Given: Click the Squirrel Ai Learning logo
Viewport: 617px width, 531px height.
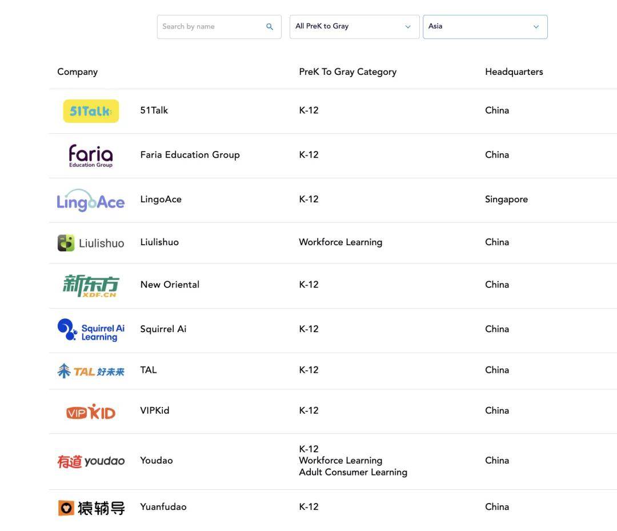Looking at the screenshot, I should click(x=91, y=330).
